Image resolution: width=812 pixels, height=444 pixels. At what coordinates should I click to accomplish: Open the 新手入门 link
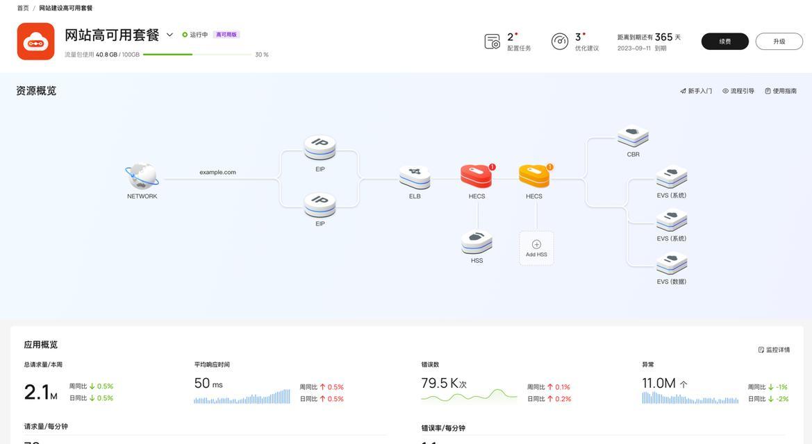[696, 91]
